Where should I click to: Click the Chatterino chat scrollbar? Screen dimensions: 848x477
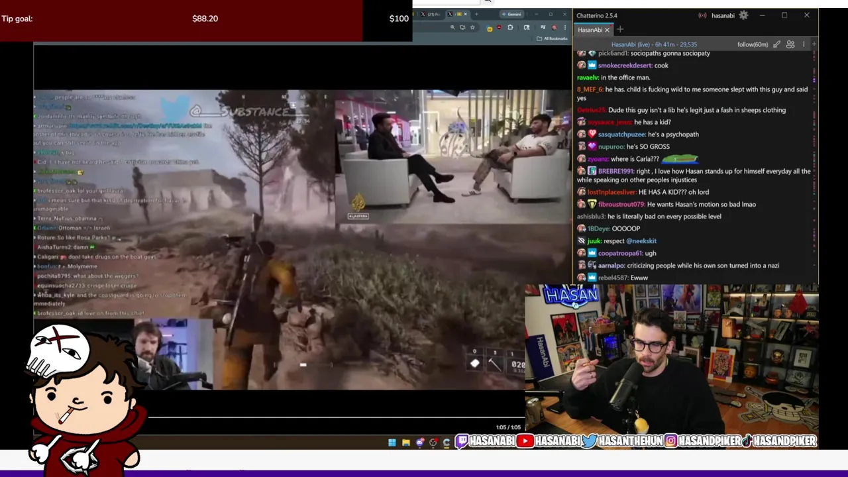pos(814,166)
